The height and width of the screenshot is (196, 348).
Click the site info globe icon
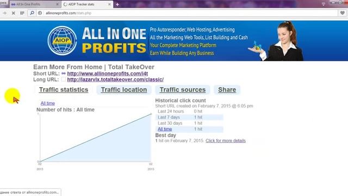pos(40,13)
